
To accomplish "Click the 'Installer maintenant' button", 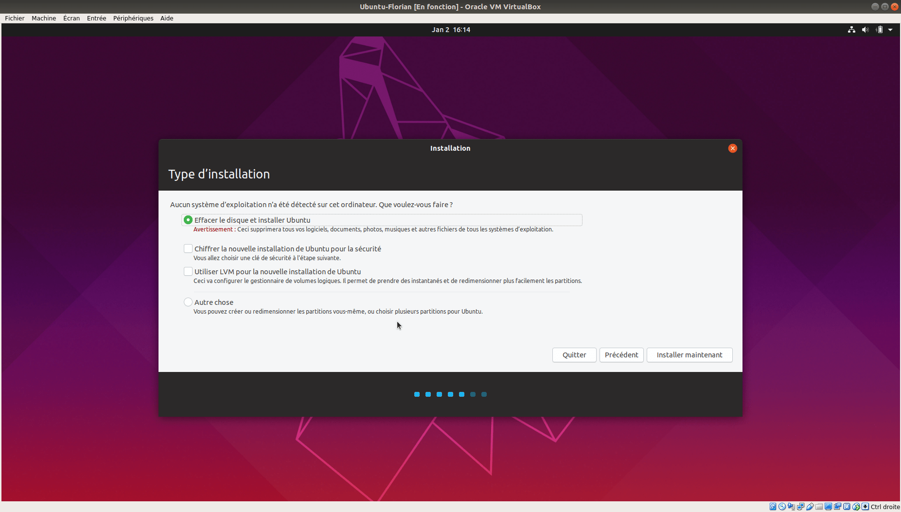I will pos(689,355).
